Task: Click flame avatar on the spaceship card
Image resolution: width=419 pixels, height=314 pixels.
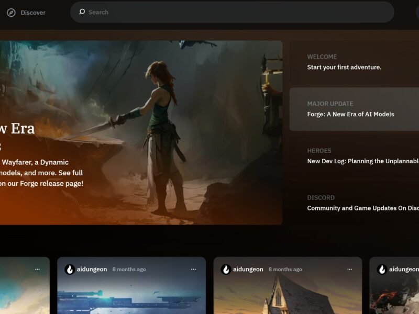Action: coord(69,270)
